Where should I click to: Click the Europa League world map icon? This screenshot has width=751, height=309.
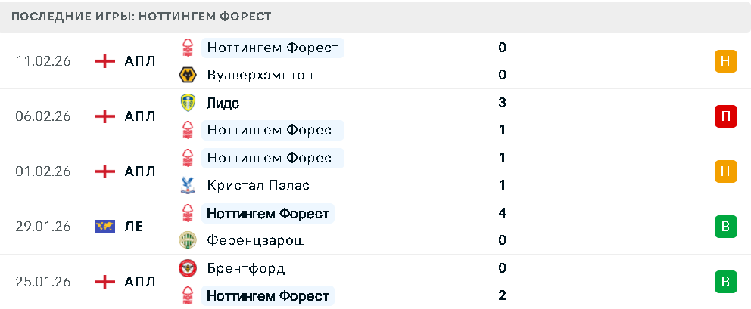[104, 227]
